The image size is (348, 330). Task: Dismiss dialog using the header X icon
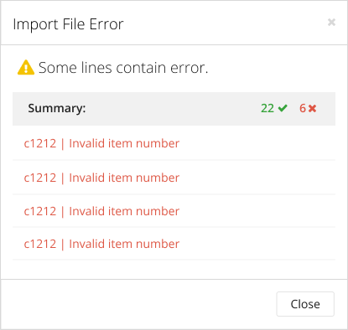pos(331,22)
